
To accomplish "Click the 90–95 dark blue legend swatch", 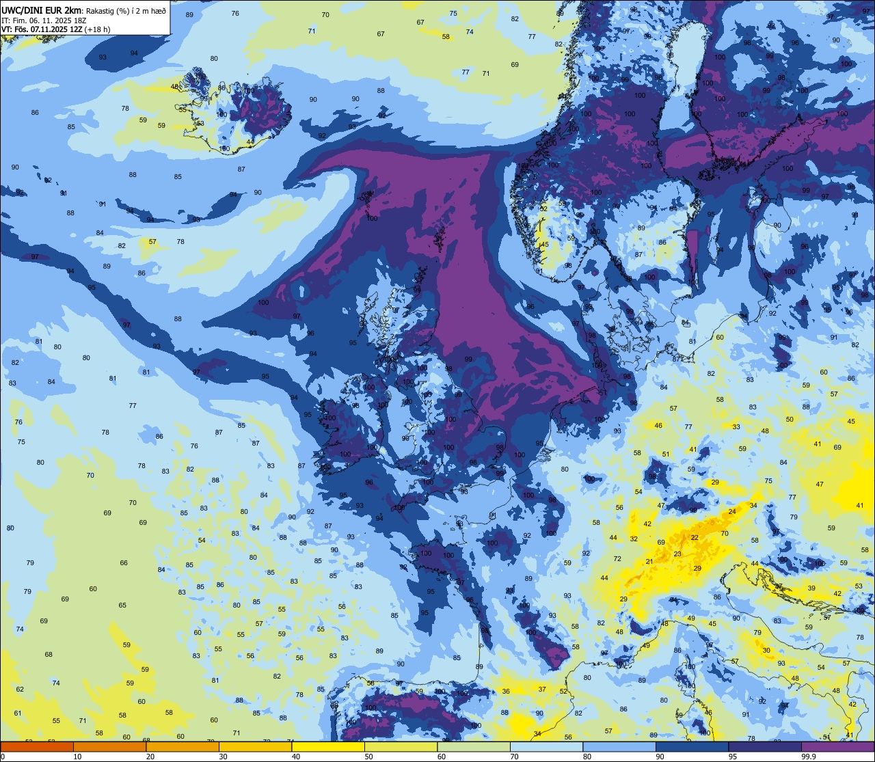I will pyautogui.click(x=692, y=746).
